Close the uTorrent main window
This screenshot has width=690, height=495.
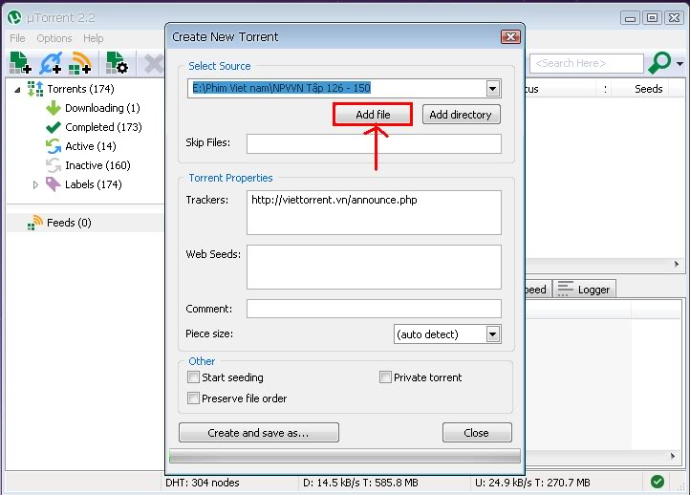click(x=674, y=18)
